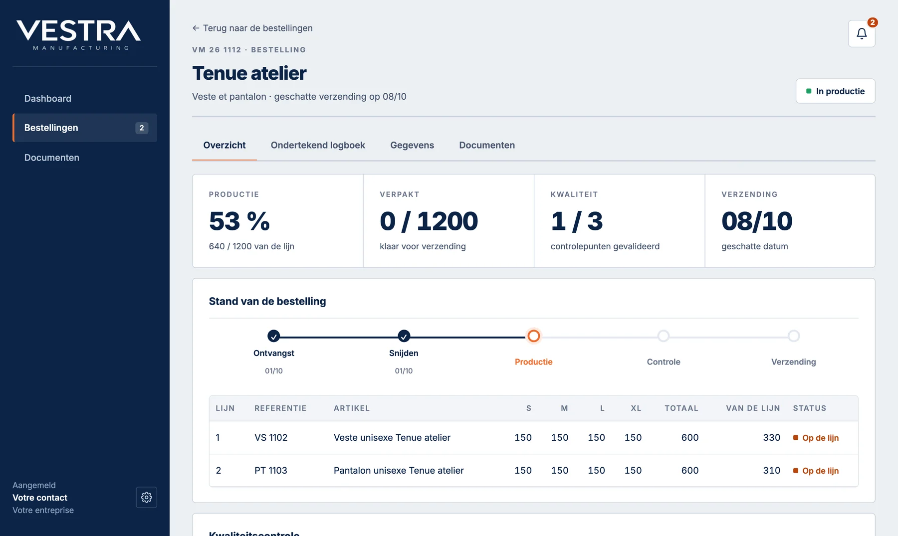Click the value 330 in Van de lijn column

tap(771, 437)
